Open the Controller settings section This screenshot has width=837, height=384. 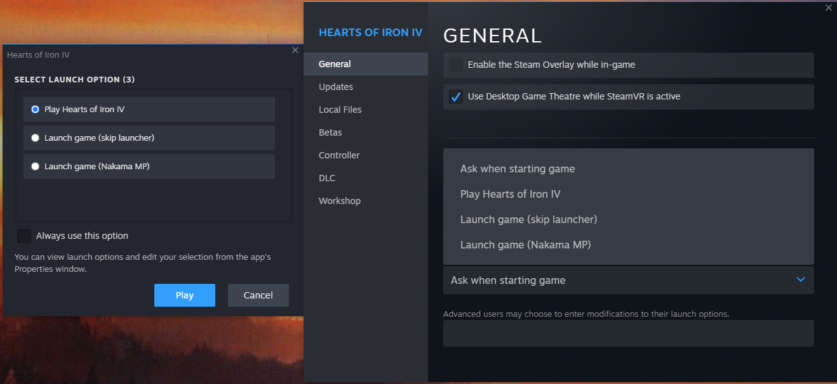click(338, 155)
